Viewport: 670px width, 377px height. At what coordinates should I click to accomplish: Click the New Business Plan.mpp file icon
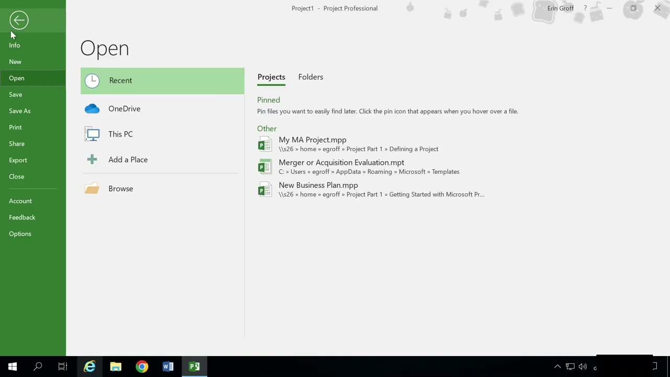click(265, 190)
